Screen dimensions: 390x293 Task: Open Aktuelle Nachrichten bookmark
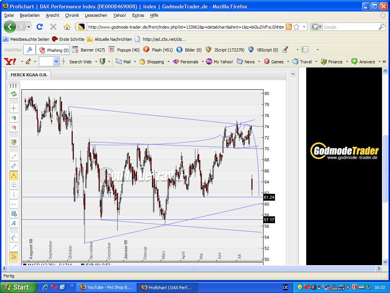coord(113,39)
